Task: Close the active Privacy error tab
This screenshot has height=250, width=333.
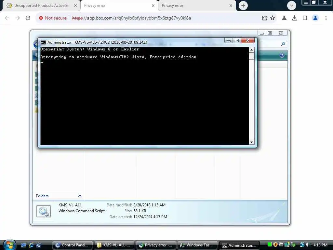Action: (153, 6)
